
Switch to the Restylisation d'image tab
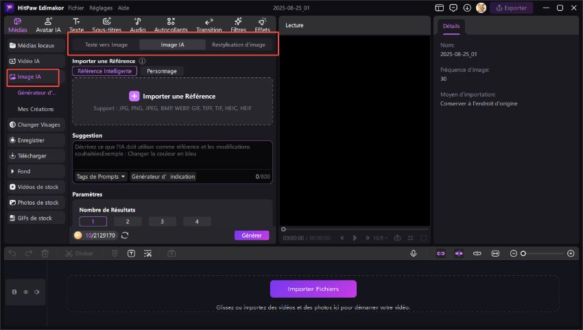[238, 45]
